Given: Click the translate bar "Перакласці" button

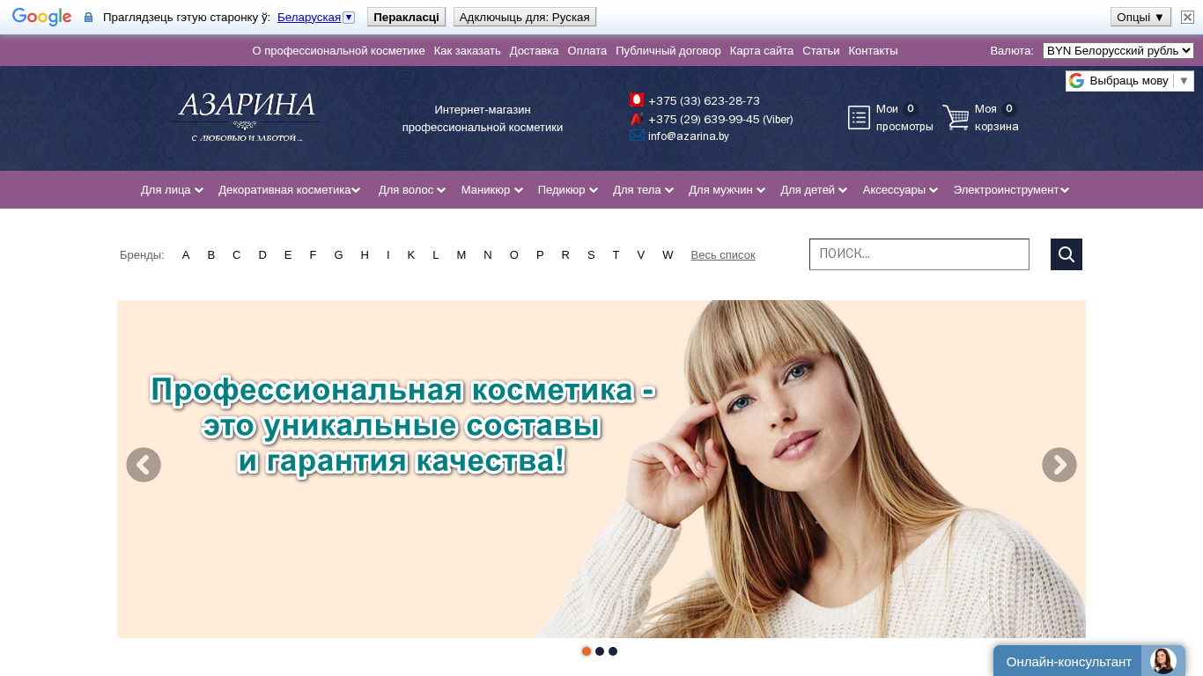Looking at the screenshot, I should 406,17.
